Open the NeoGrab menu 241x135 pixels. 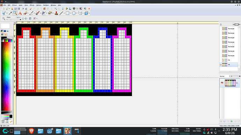(46, 5)
